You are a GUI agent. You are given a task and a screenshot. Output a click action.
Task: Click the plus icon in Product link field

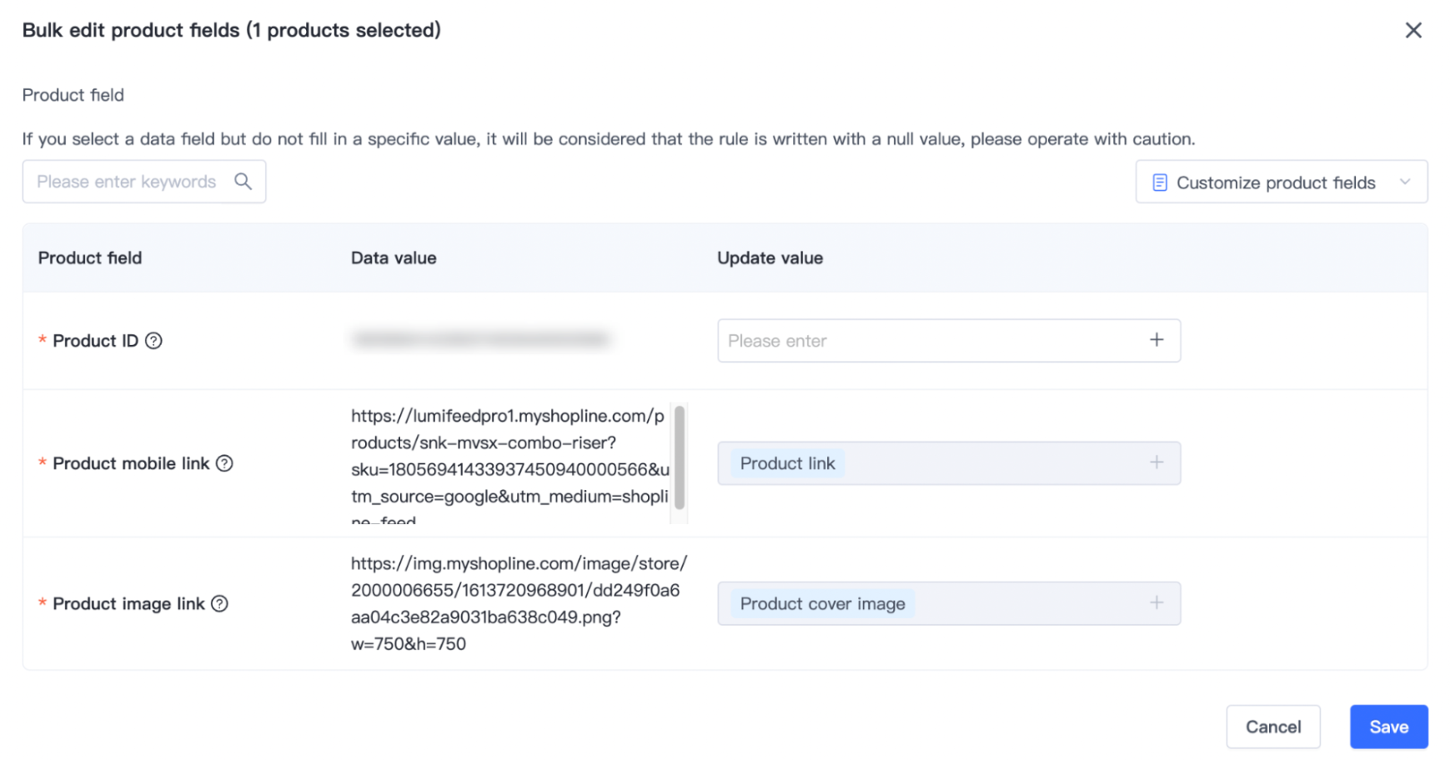pos(1156,462)
